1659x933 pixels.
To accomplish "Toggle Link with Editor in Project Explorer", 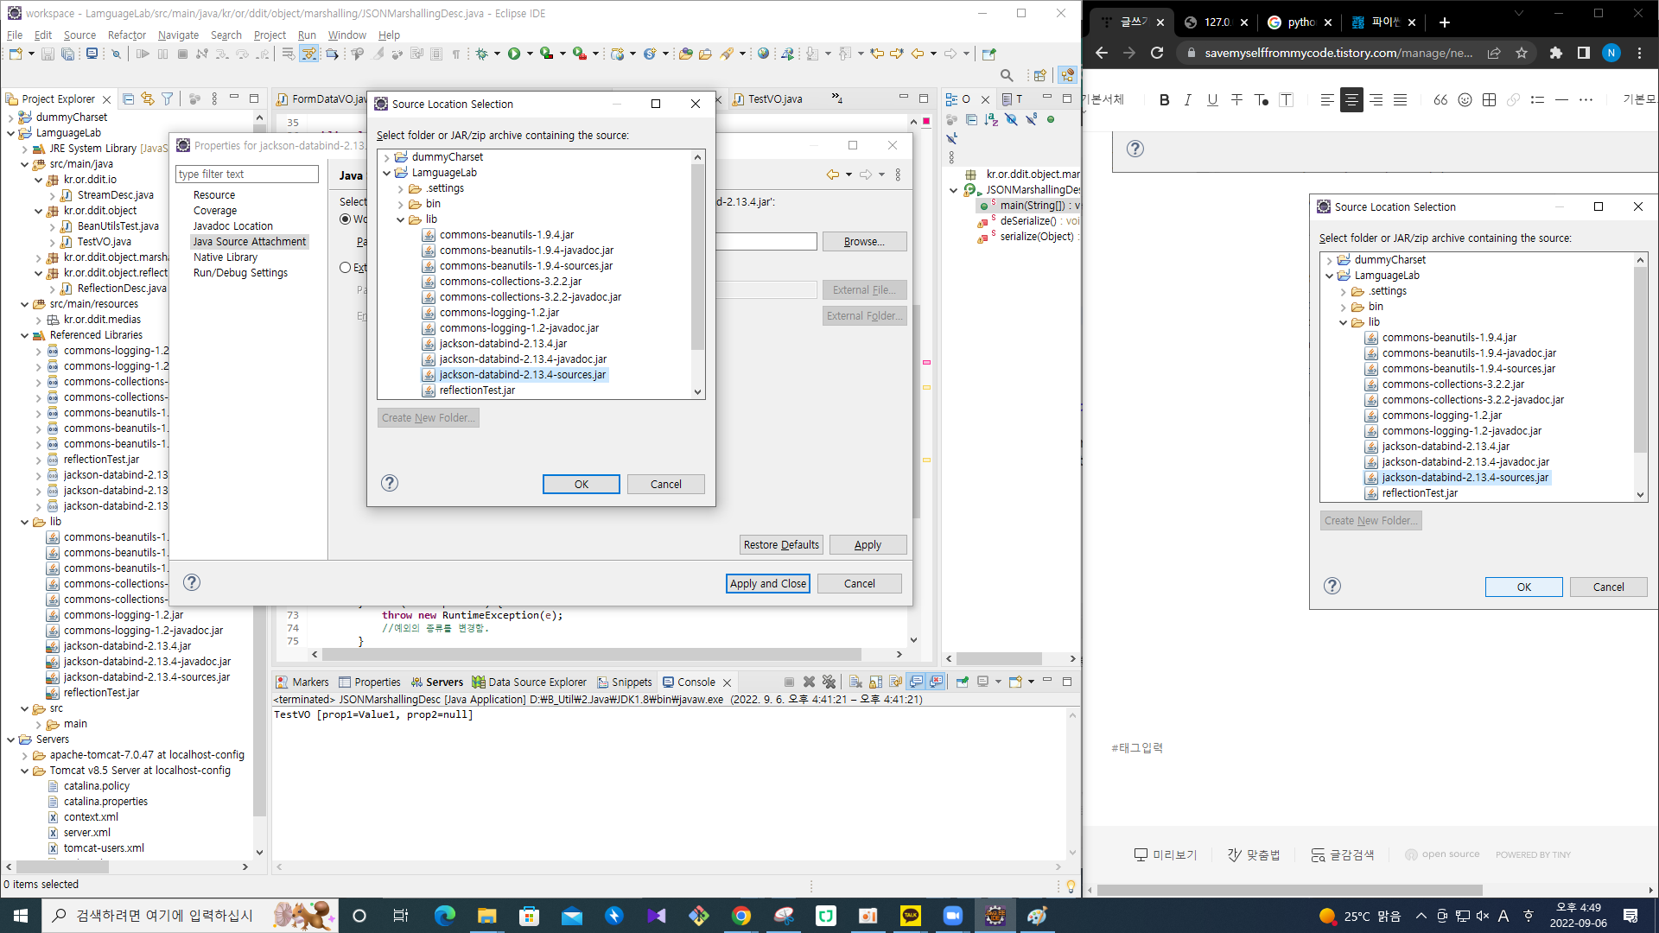I will tap(148, 98).
